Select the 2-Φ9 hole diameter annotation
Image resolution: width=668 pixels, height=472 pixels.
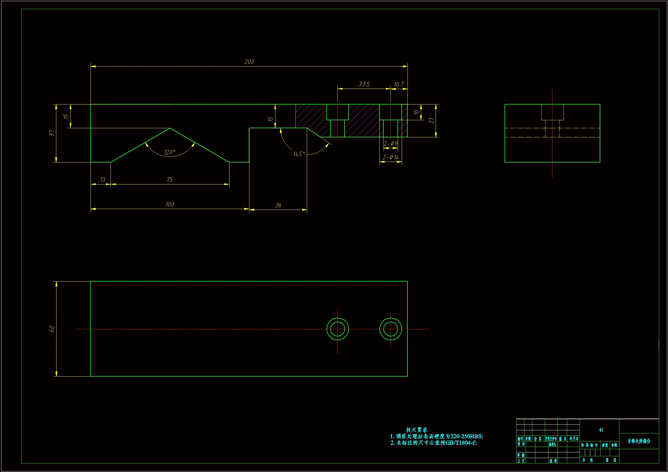click(x=391, y=143)
